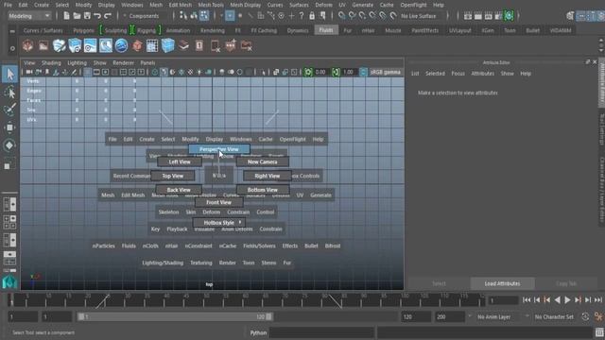Toggle select by hierarchy mode icon
Image resolution: width=605 pixels, height=340 pixels.
click(x=183, y=16)
